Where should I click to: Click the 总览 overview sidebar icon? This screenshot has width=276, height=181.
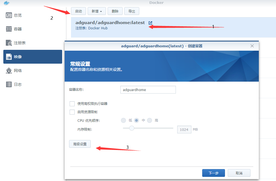pyautogui.click(x=9, y=15)
